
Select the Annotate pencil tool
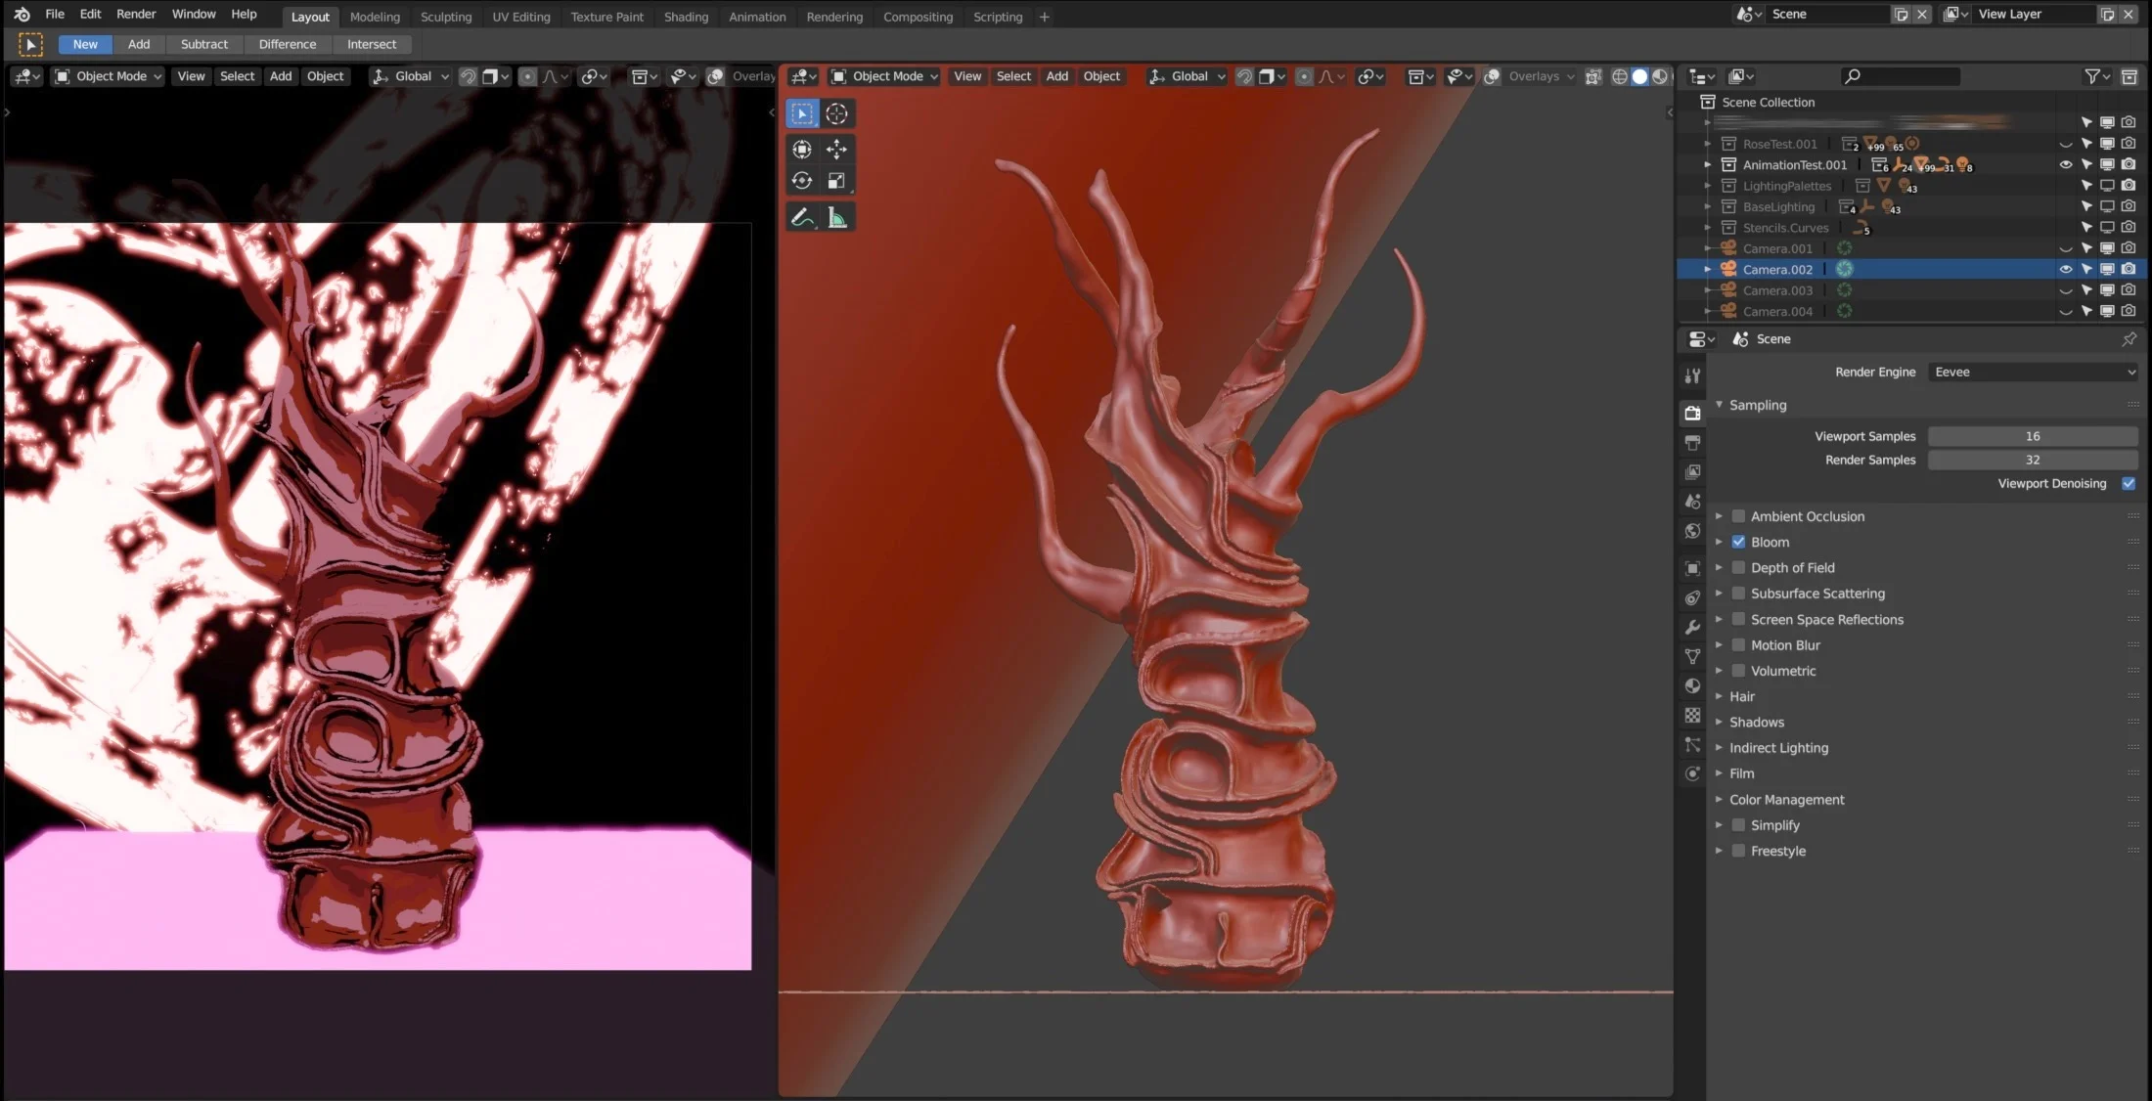tap(802, 217)
